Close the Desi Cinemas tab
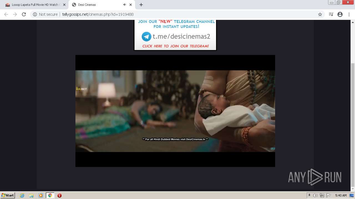Screen dimensions: 355x199 coord(130,5)
